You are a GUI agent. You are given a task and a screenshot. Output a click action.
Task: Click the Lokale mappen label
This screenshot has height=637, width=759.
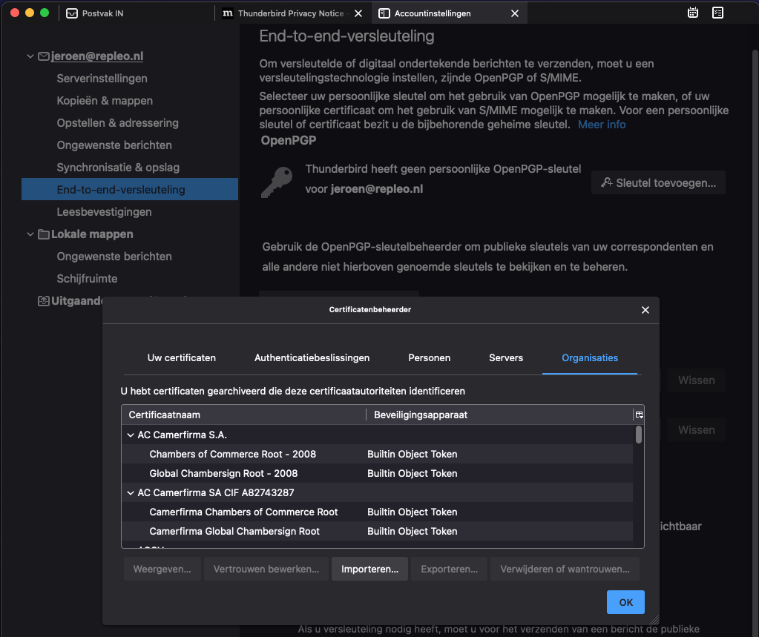[92, 234]
